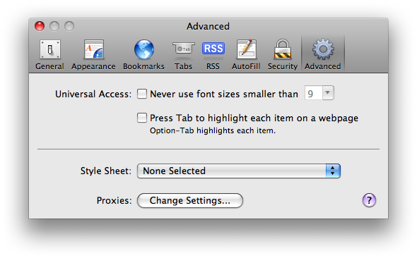Click the Option-Tab highlights each item text
Viewport: 417px width, 258px height.
pos(213,130)
